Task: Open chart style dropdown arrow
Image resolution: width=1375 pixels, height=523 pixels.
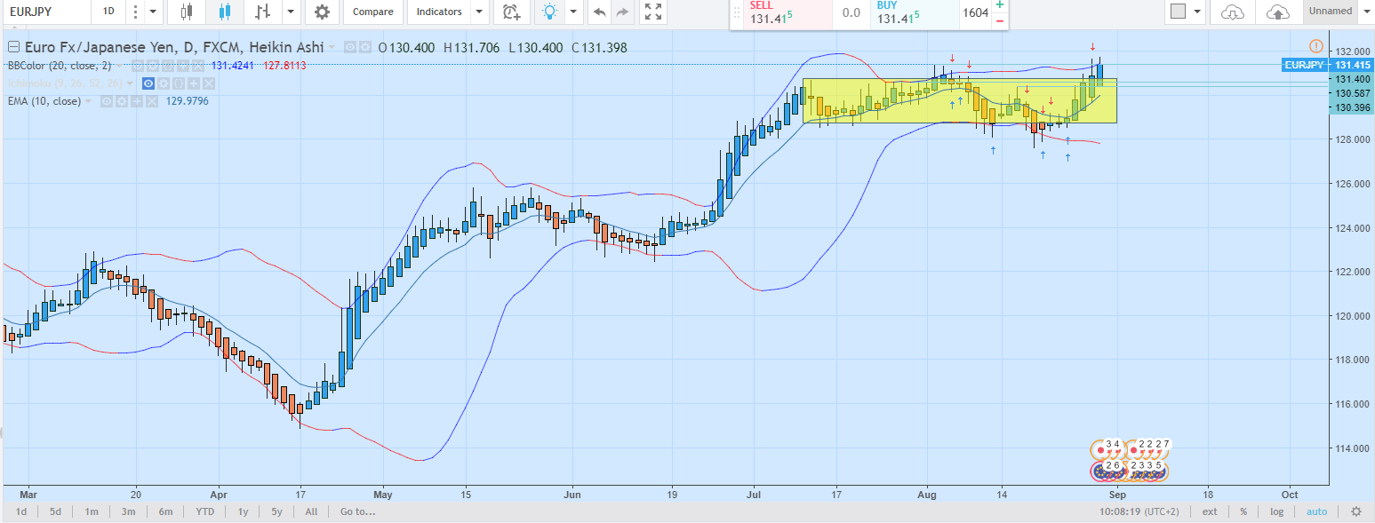Action: (291, 12)
